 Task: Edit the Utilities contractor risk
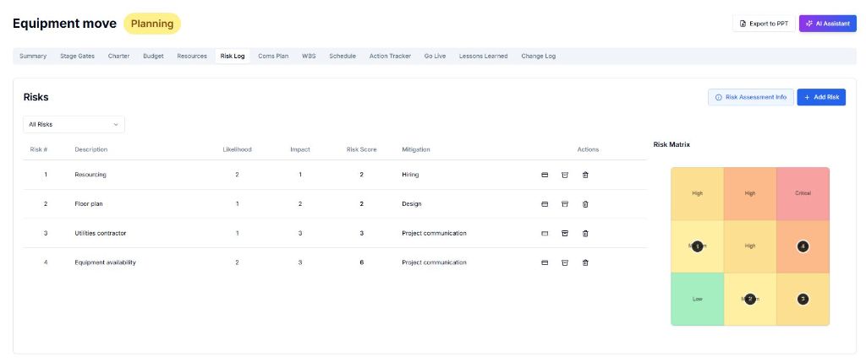point(544,233)
